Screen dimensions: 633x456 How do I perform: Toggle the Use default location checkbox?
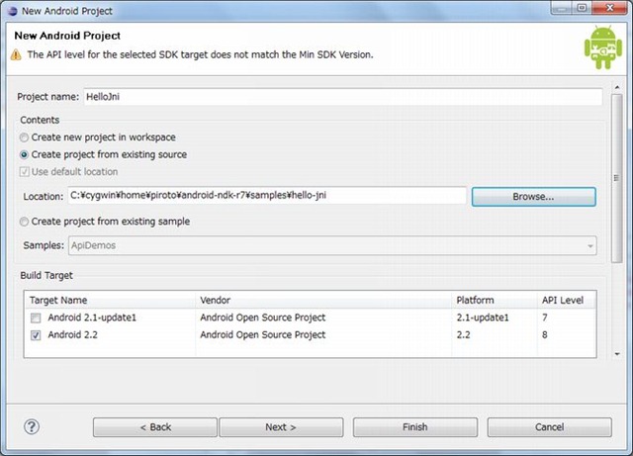tap(26, 173)
